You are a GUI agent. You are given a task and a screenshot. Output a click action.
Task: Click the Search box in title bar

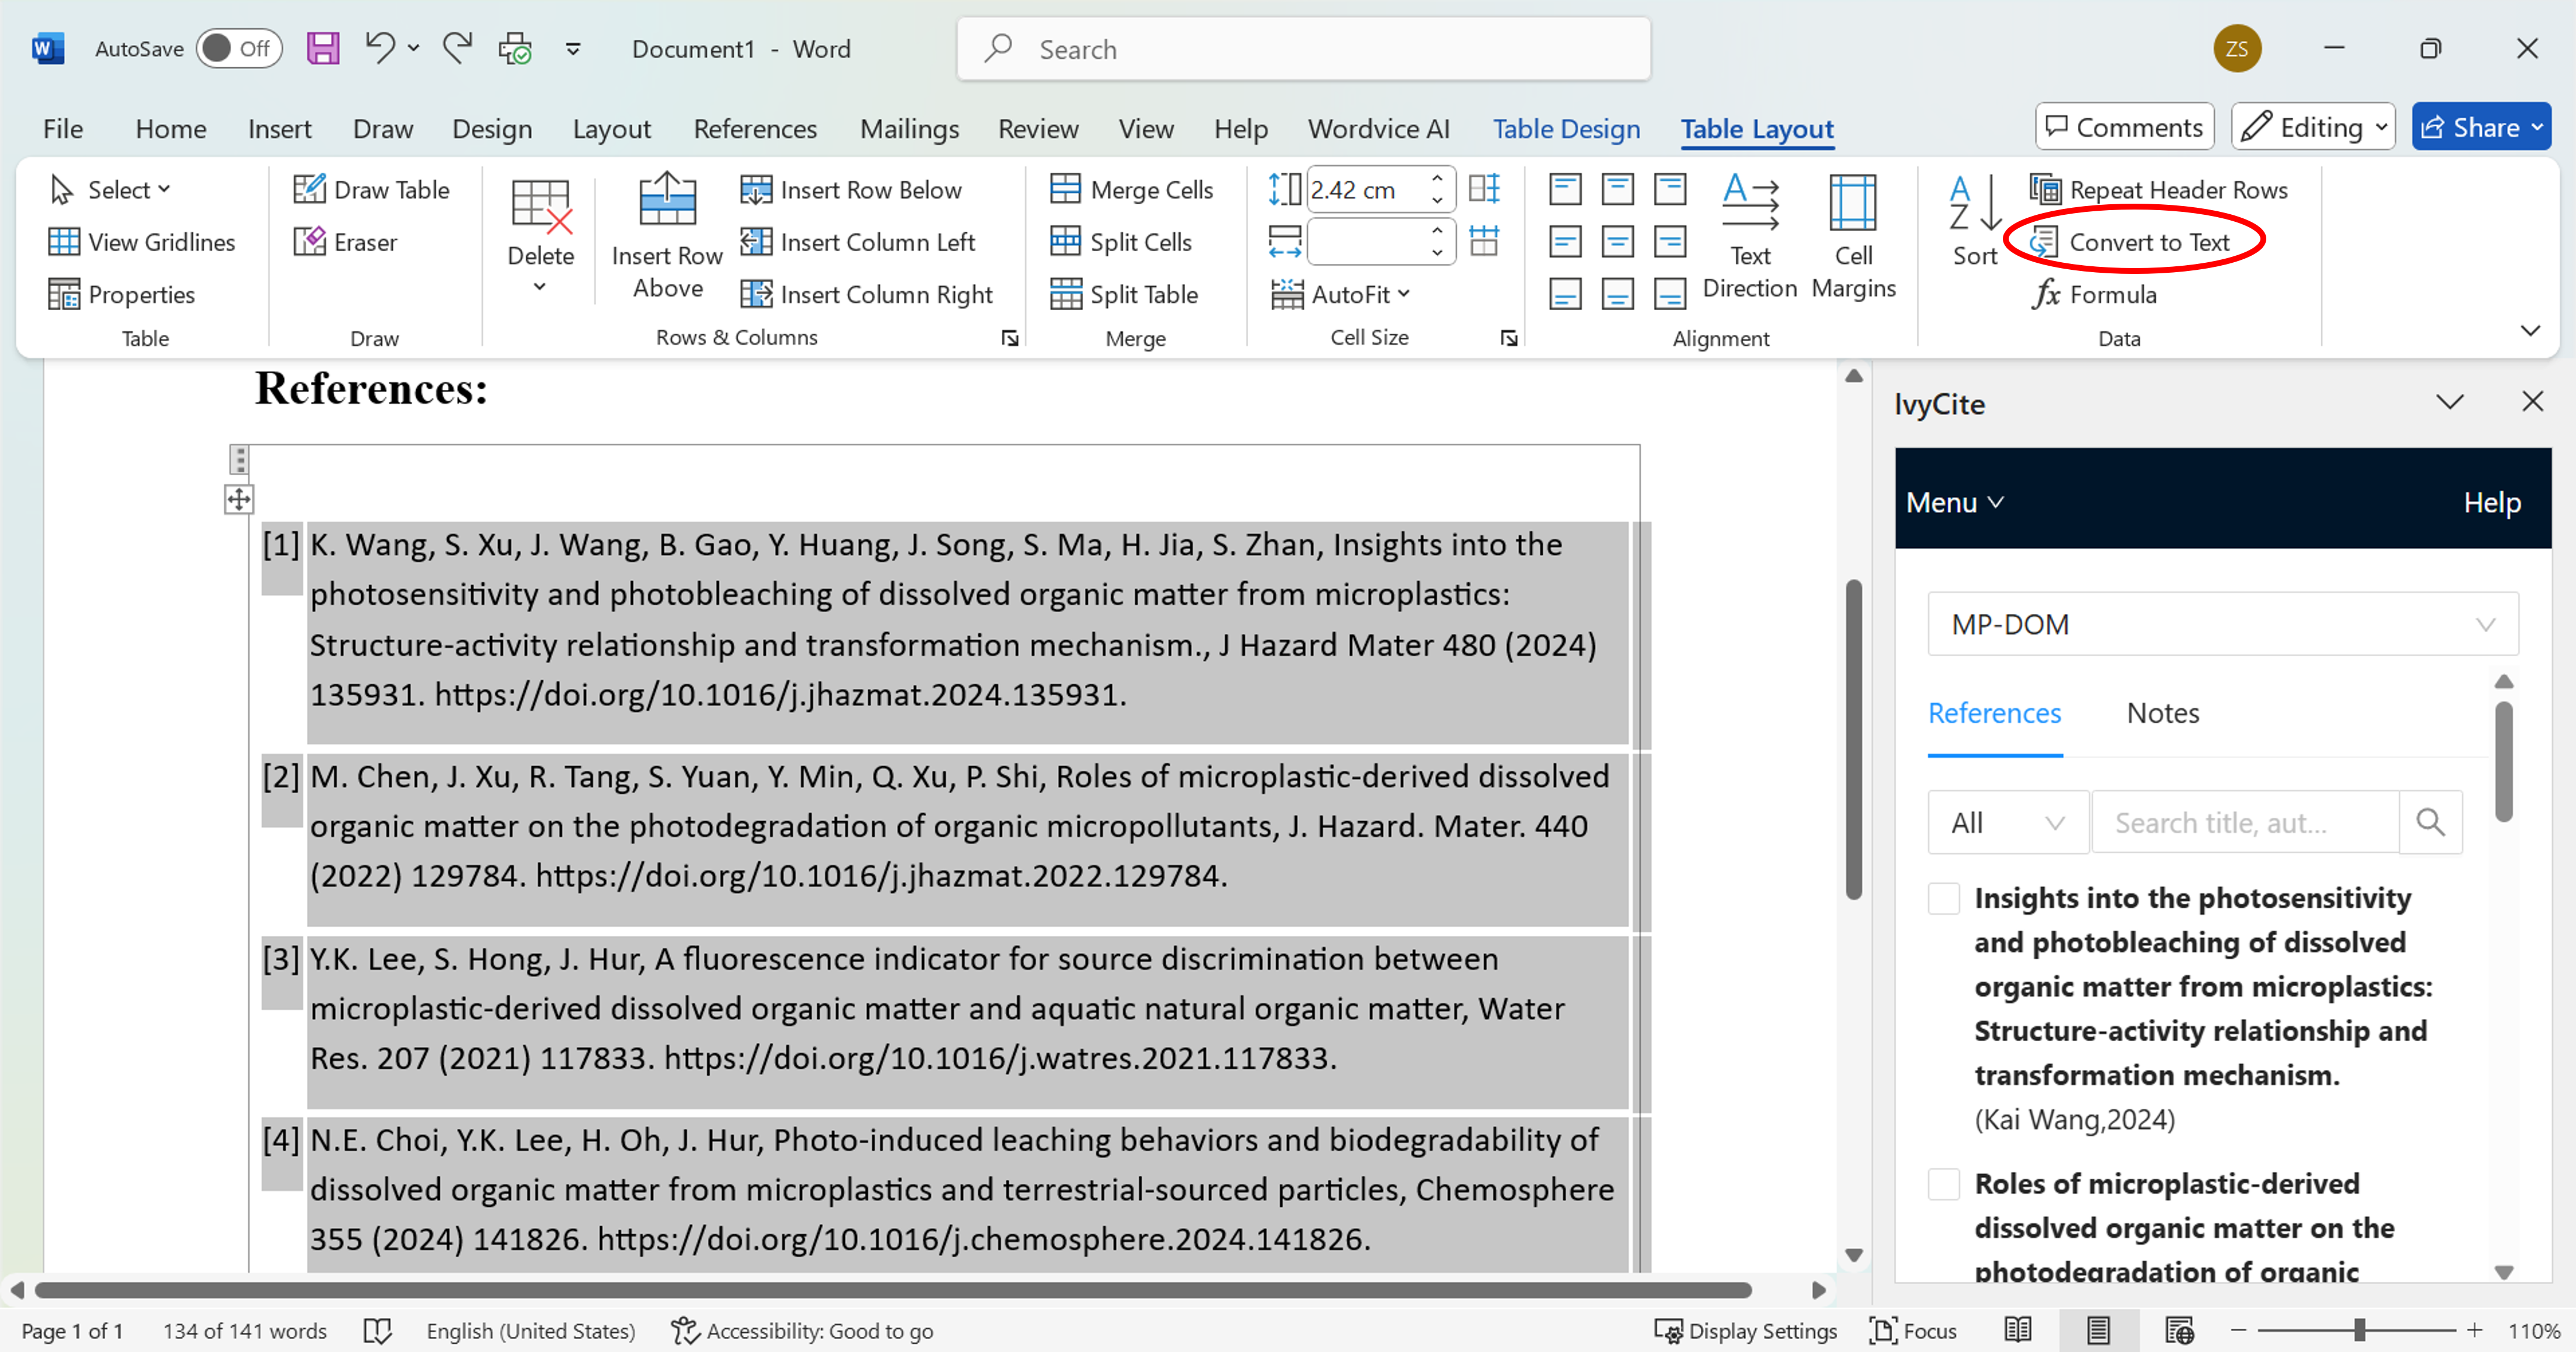[x=1303, y=49]
